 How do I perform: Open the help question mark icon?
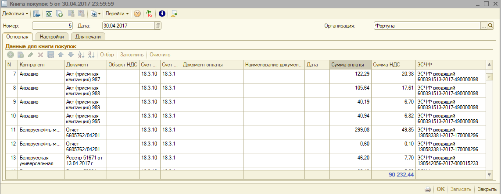click(x=137, y=14)
